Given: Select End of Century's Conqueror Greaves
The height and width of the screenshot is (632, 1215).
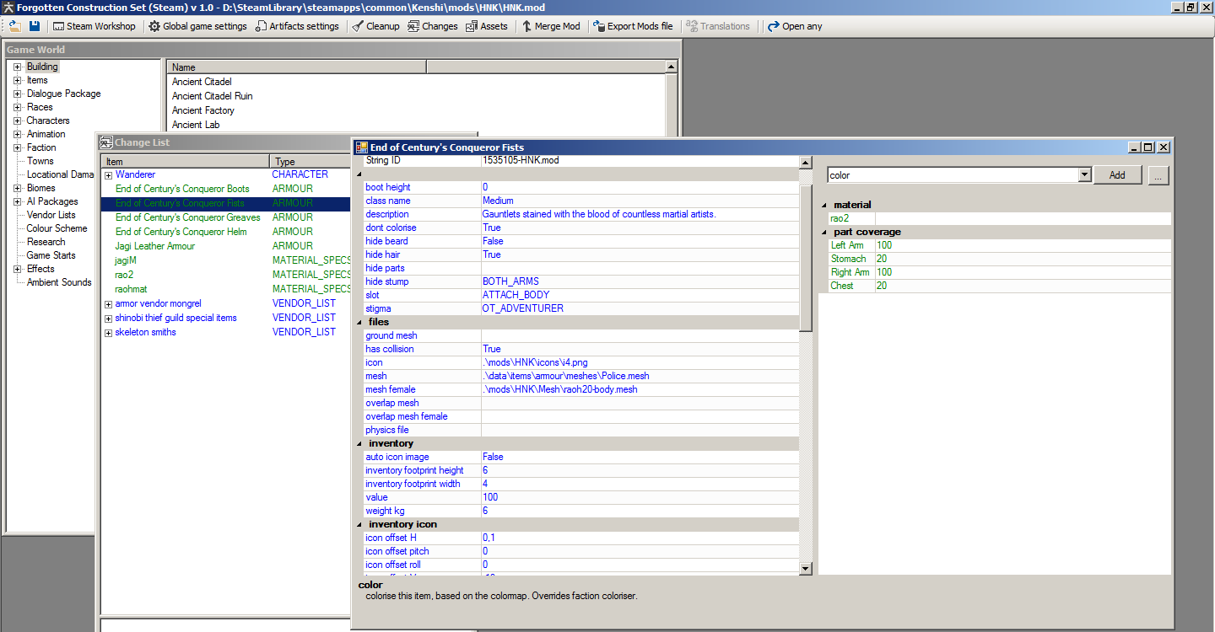Looking at the screenshot, I should [187, 217].
